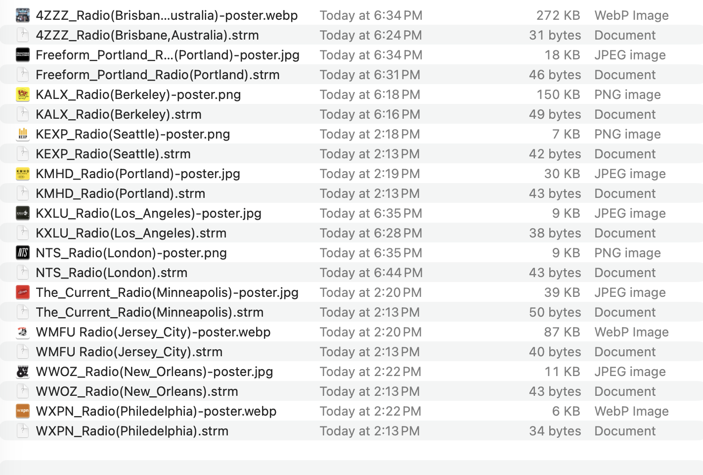Select file name WMFU Radio(Jersey_City).strm
Screen dimensions: 703x475
tap(129, 352)
